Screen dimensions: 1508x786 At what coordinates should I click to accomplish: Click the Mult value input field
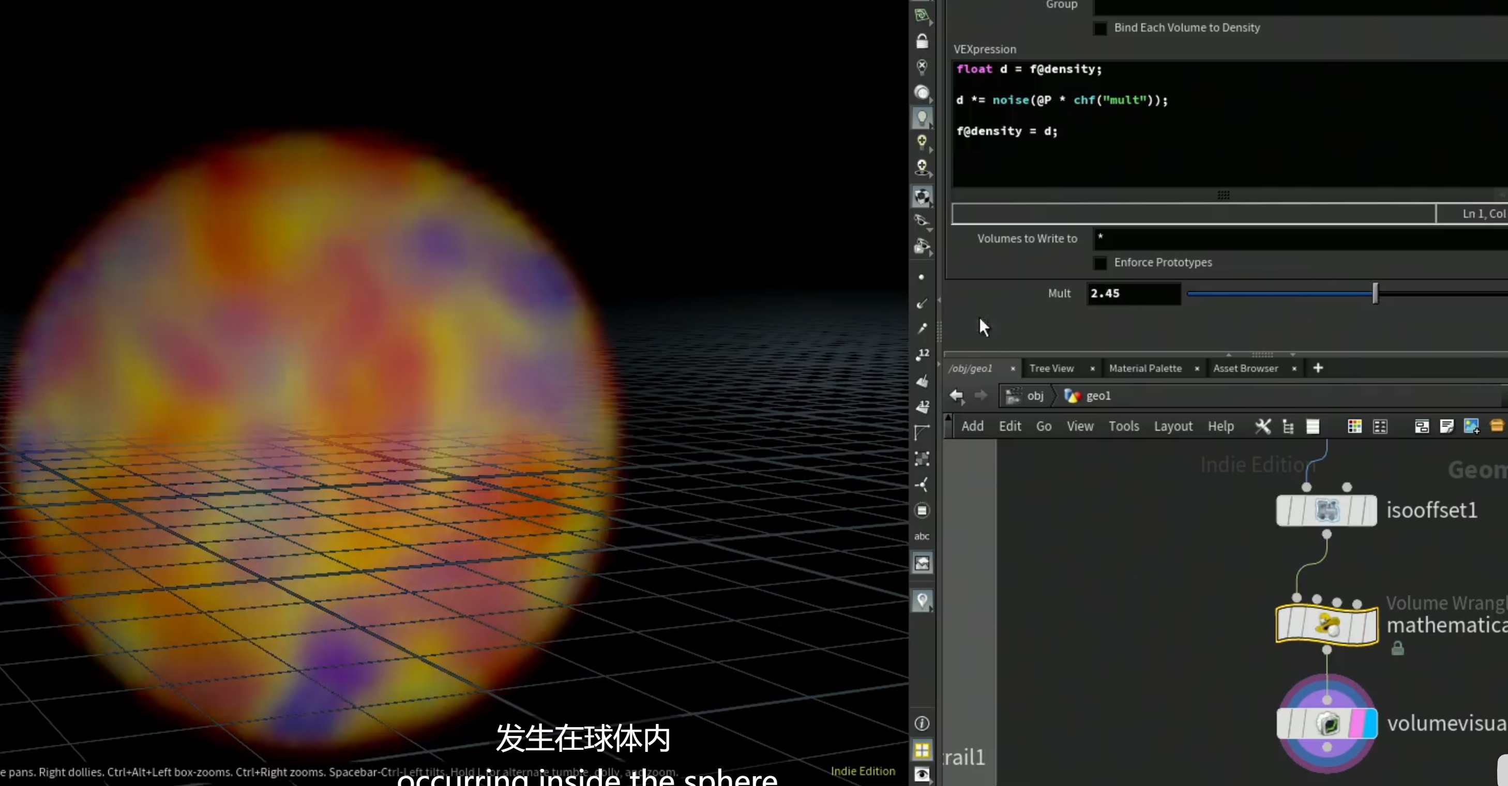coord(1134,293)
